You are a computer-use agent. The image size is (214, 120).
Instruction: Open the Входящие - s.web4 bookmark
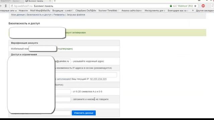pos(63,10)
